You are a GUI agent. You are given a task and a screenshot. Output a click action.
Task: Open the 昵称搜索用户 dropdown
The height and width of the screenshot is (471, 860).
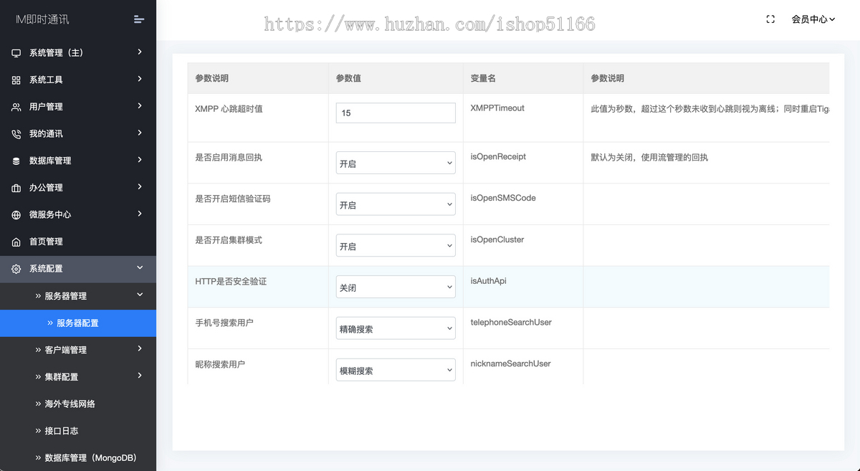(396, 370)
